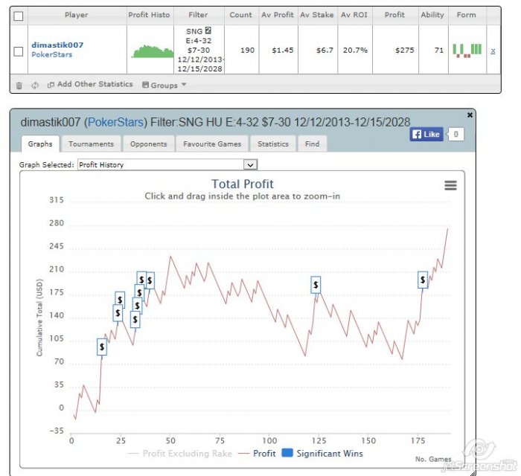Click the Add Other Statistics link

90,85
